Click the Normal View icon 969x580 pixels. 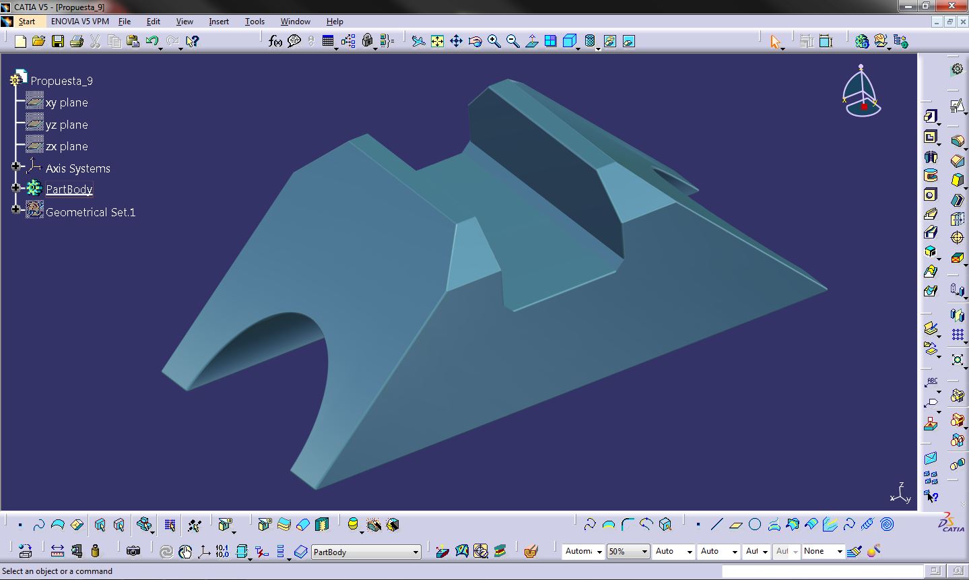point(531,42)
